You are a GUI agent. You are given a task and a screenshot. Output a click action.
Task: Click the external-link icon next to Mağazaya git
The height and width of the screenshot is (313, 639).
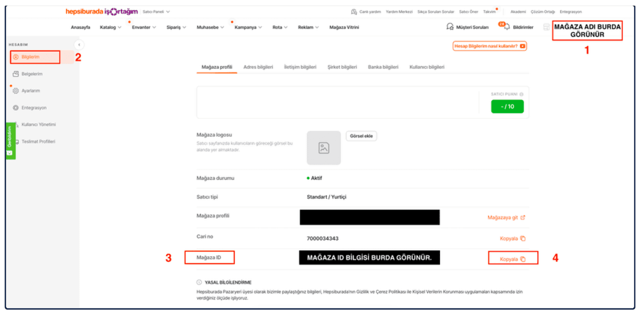(x=523, y=218)
